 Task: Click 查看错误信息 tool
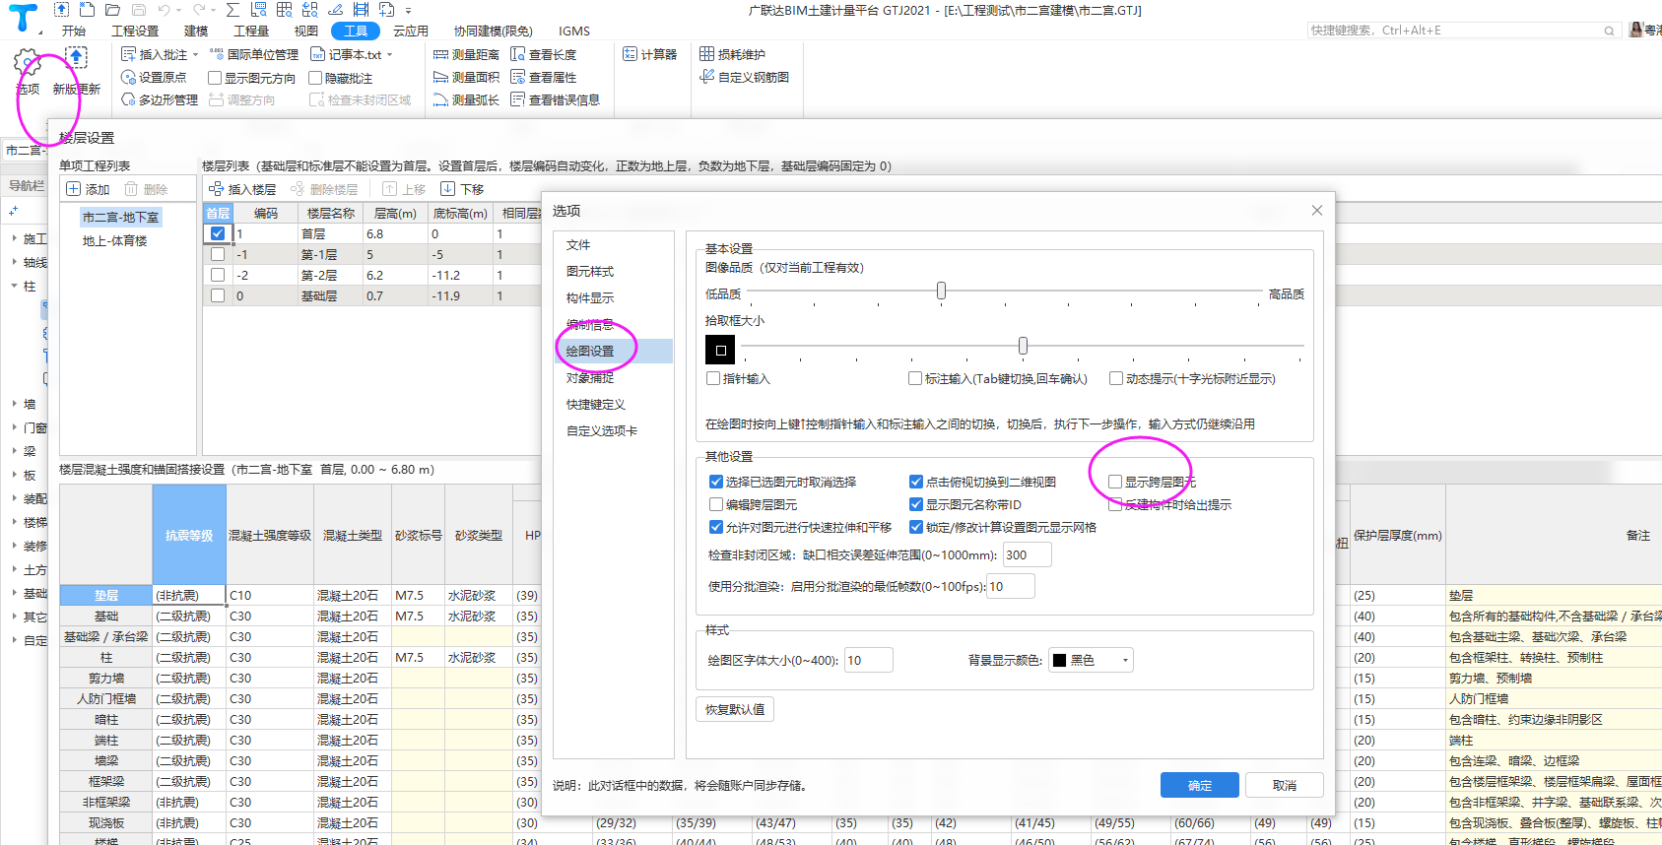(x=555, y=99)
